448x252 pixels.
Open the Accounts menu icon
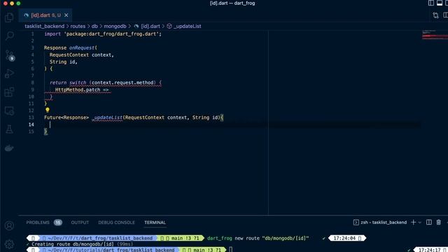click(9, 225)
